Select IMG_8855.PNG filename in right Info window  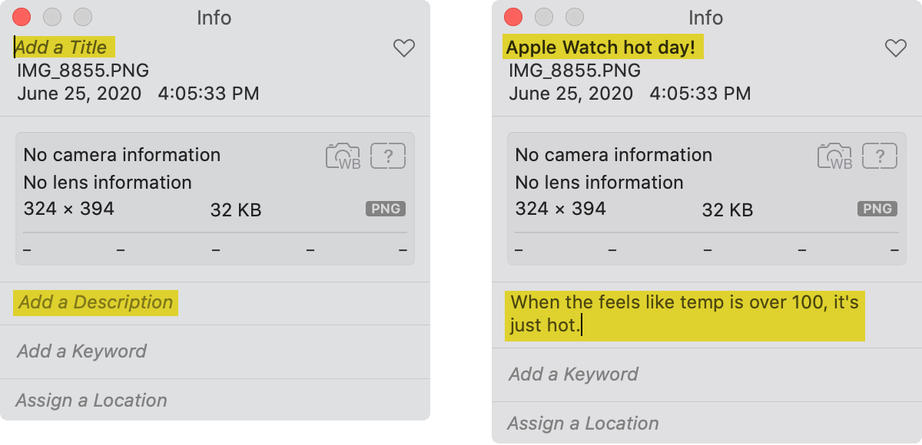click(x=575, y=71)
